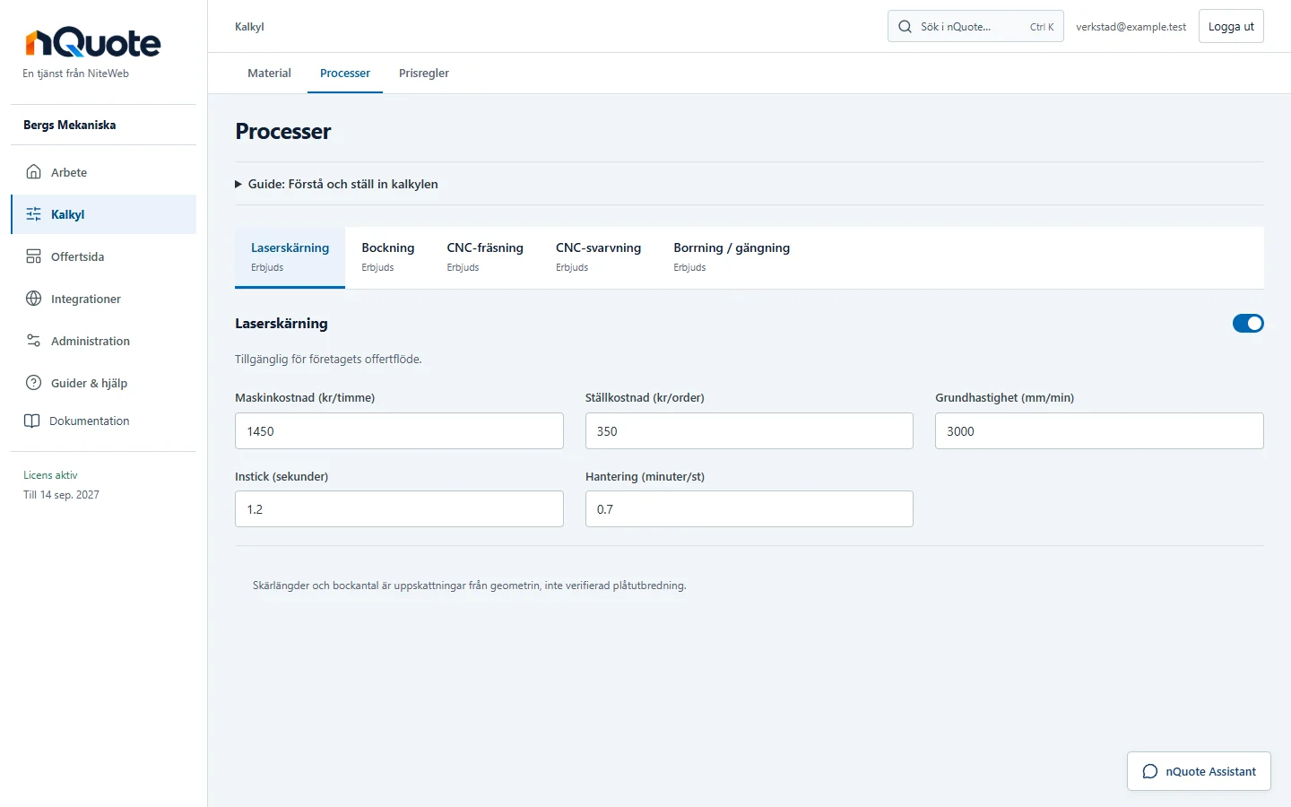Click the globe icon beside Integrationer
The height and width of the screenshot is (807, 1291).
coord(33,299)
